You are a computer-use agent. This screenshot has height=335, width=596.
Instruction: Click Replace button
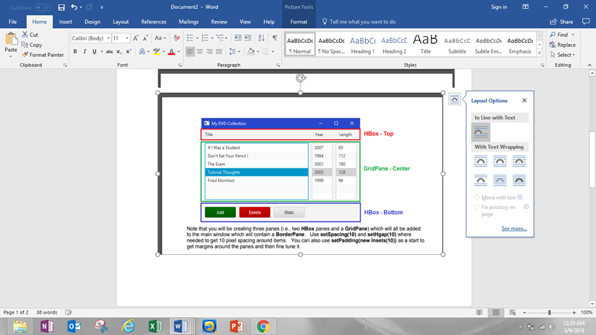[x=562, y=45]
